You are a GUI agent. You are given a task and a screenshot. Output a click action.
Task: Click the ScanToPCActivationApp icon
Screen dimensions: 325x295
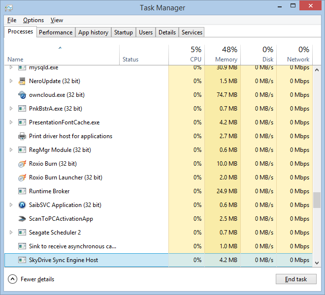pos(22,219)
